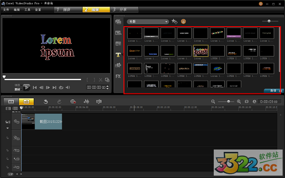Open the title category dropdown
This screenshot has height=178, width=285.
coord(148,22)
